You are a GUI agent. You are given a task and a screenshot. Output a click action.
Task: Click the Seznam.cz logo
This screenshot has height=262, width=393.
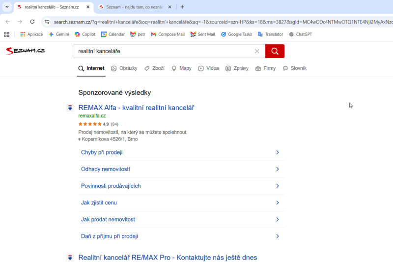[26, 51]
